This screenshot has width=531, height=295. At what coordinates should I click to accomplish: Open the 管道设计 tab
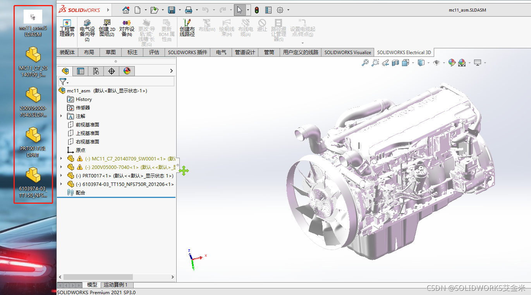[x=245, y=52]
